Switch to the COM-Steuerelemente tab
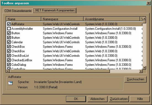 pyautogui.click(x=18, y=11)
